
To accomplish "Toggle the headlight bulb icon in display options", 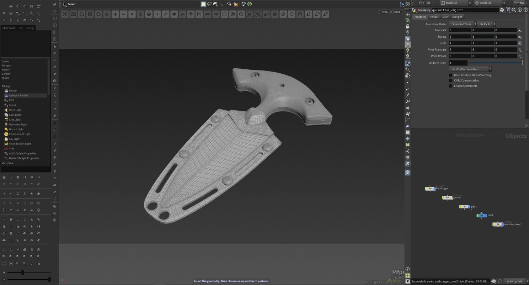I will coord(407,44).
